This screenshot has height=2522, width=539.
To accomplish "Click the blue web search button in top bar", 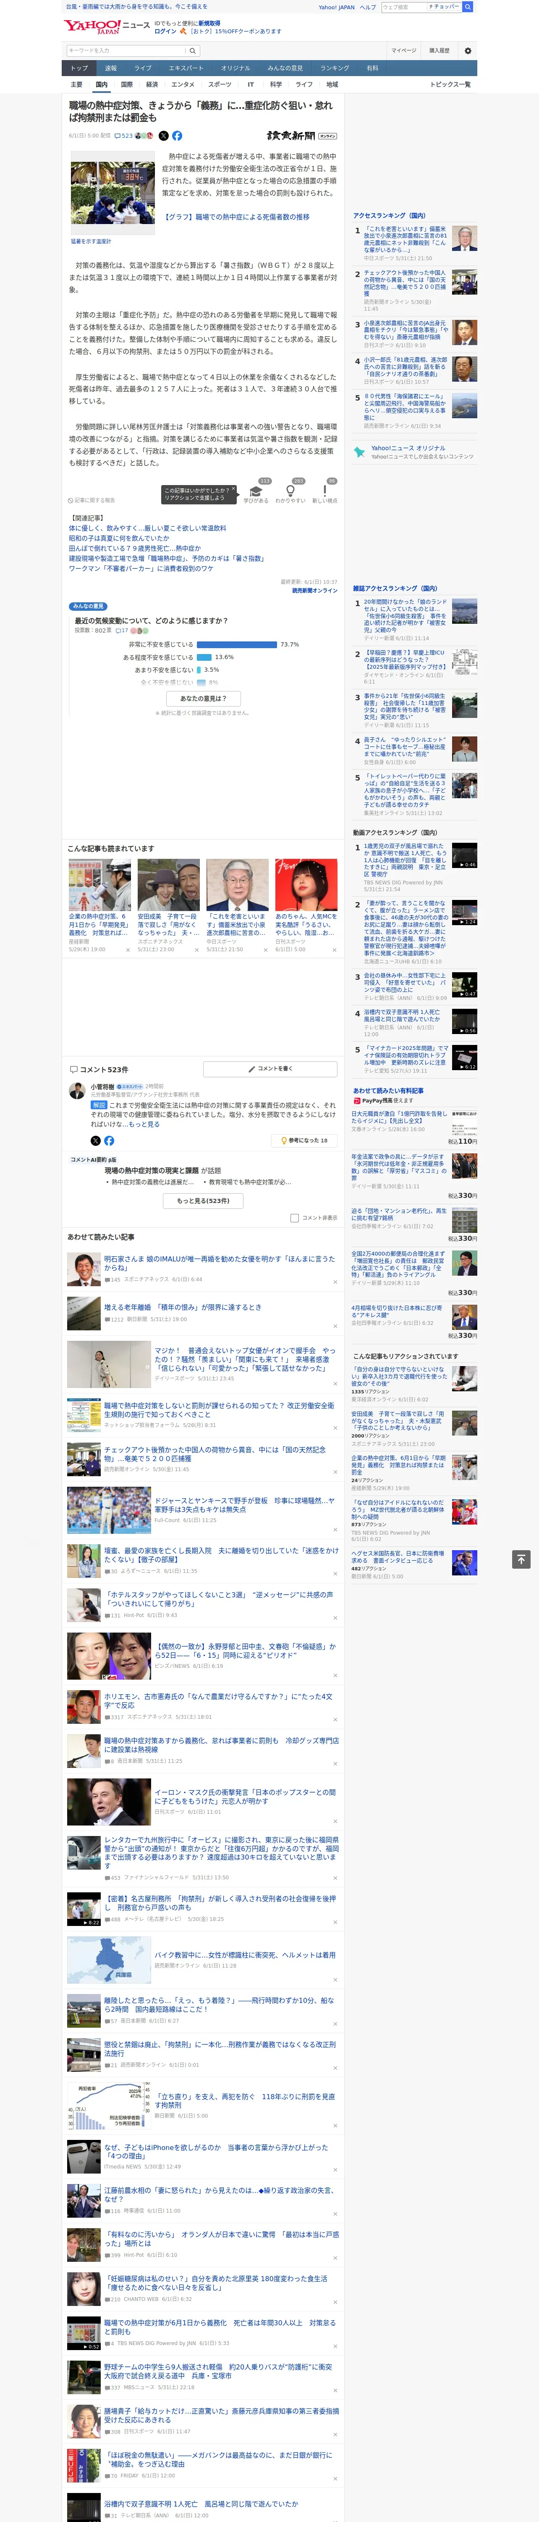I will 468,7.
